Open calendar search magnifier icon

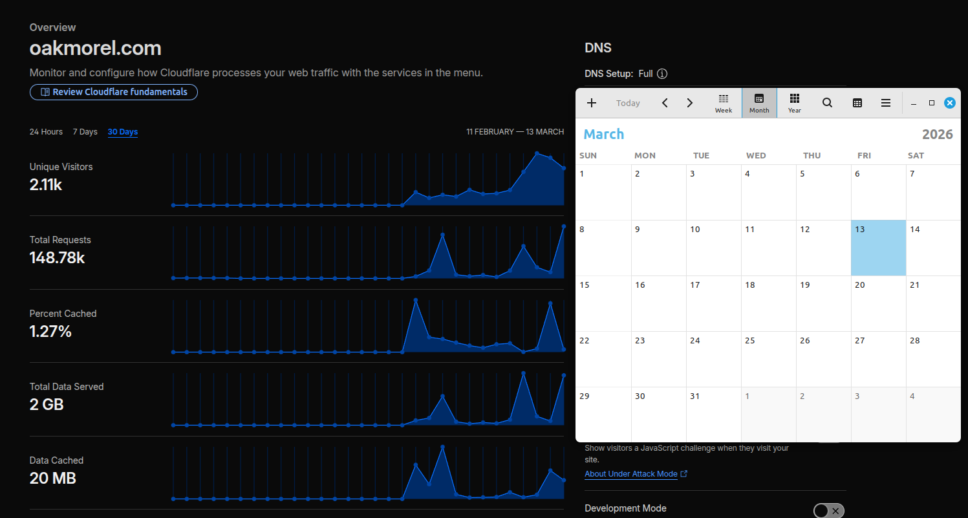(x=827, y=103)
